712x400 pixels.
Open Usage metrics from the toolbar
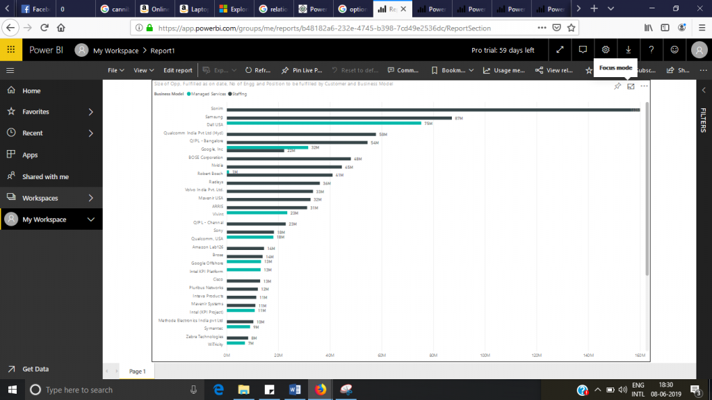tap(504, 70)
